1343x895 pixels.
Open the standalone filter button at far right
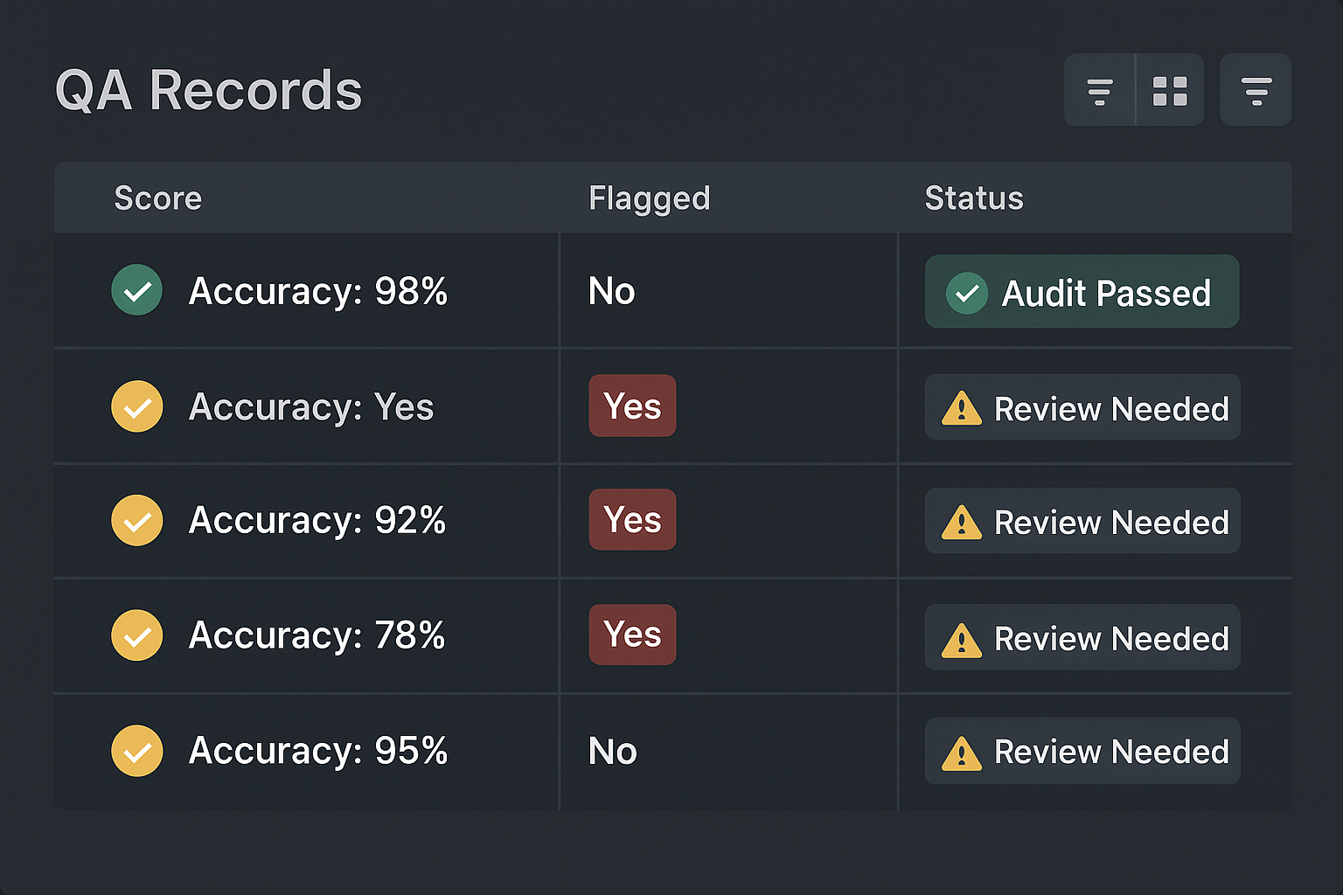pos(1256,91)
